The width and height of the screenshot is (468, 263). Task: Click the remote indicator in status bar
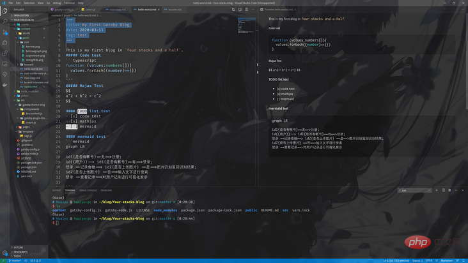point(3,260)
